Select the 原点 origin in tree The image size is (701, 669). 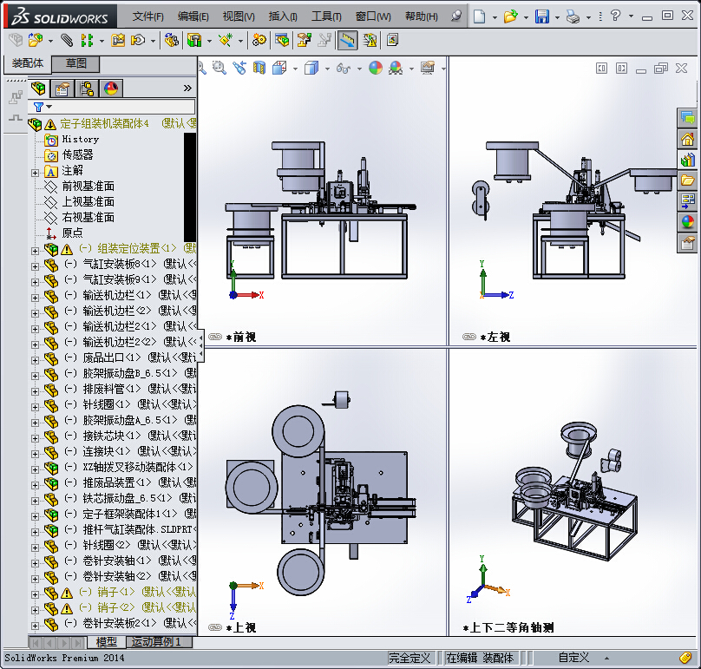72,233
